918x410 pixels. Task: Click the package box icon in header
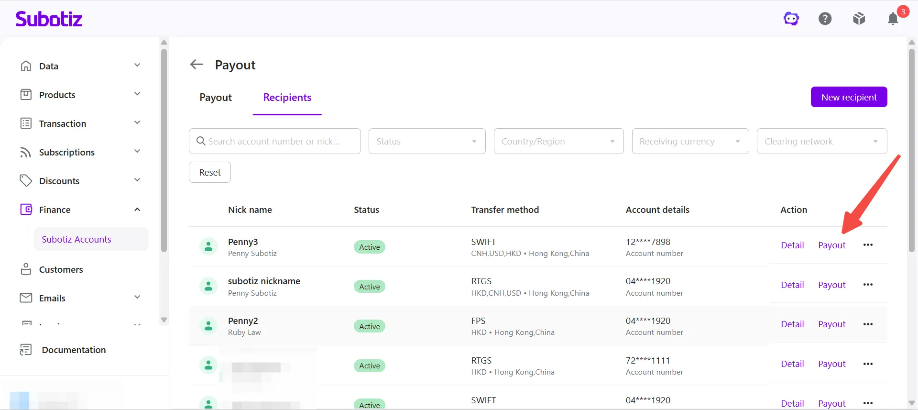(x=859, y=19)
